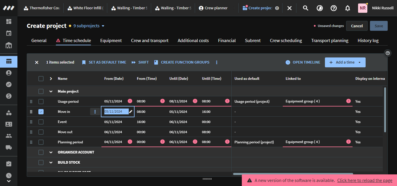The height and width of the screenshot is (186, 397).
Task: Check the Event row checkbox
Action: tap(41, 122)
